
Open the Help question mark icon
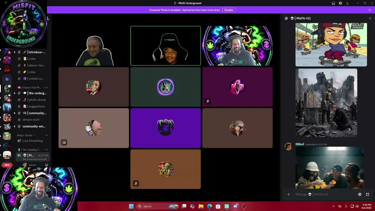tap(340, 3)
